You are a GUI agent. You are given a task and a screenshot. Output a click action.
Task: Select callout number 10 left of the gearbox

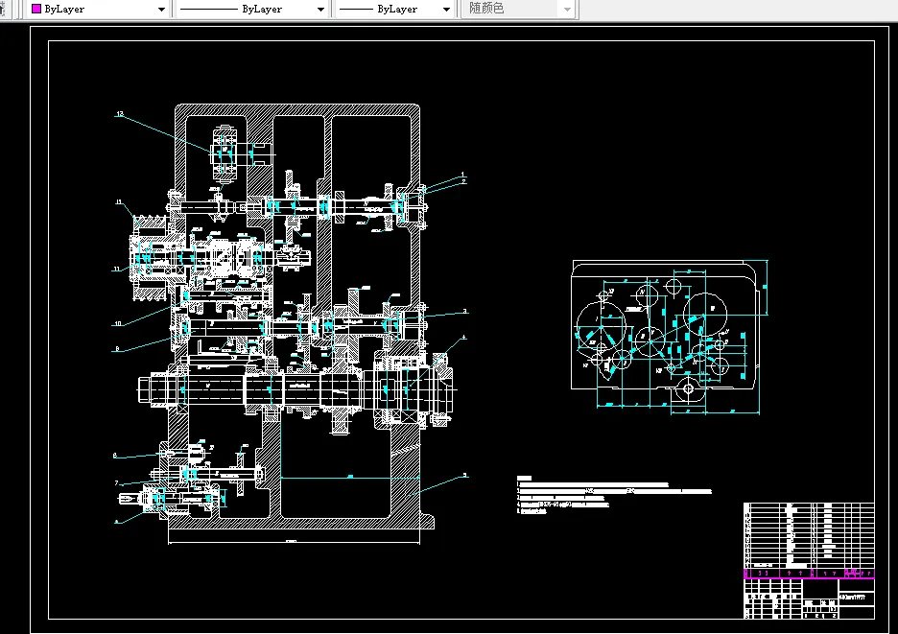(118, 323)
